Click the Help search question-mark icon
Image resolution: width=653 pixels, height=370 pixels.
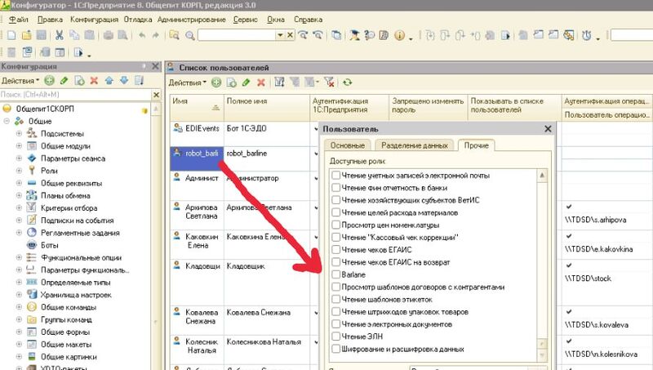[x=370, y=35]
